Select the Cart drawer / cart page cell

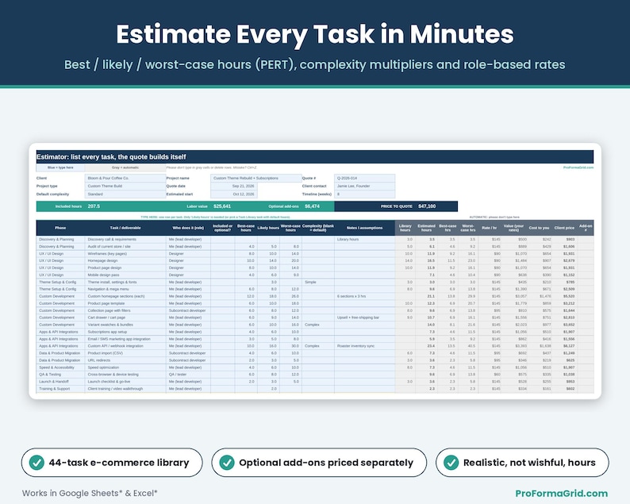point(125,317)
